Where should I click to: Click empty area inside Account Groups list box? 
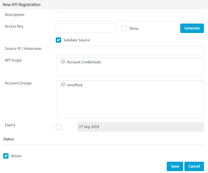[x=129, y=104]
